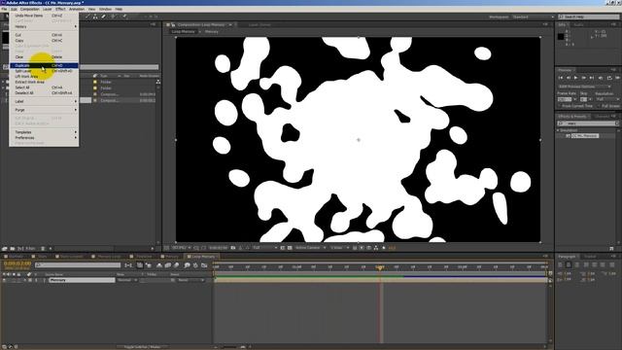Choose Lift Work Area from the Edit menu
The width and height of the screenshot is (622, 350).
[44, 76]
